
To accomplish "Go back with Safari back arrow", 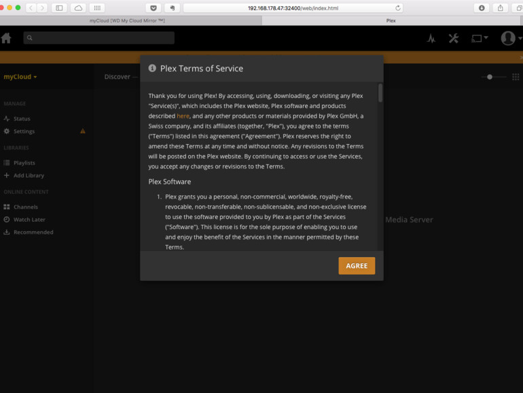I will [x=31, y=8].
